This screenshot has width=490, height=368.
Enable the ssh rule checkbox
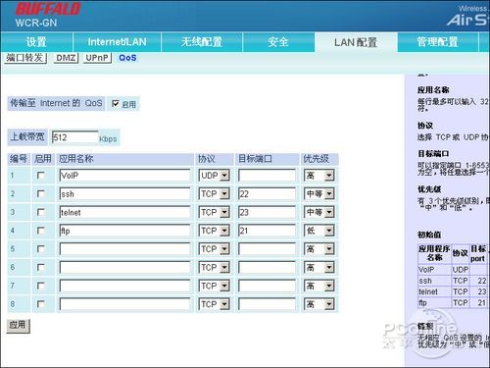tap(41, 193)
